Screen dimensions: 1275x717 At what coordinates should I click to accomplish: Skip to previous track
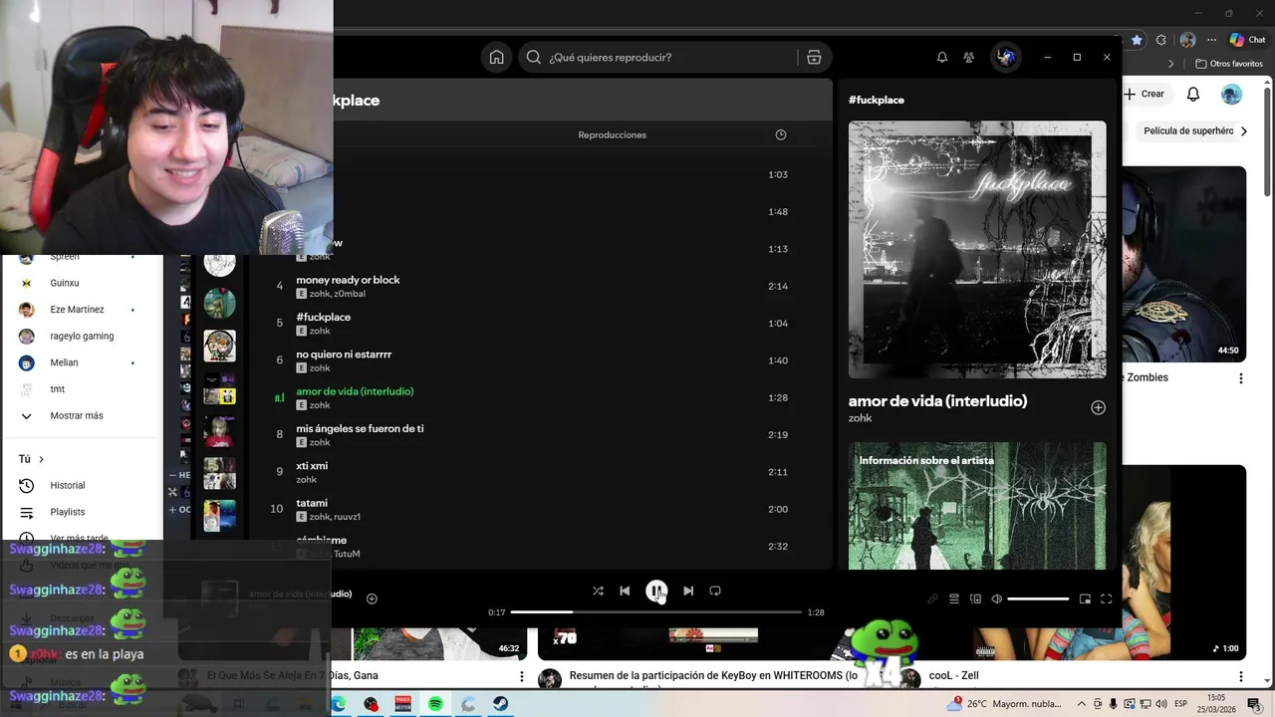click(x=625, y=591)
